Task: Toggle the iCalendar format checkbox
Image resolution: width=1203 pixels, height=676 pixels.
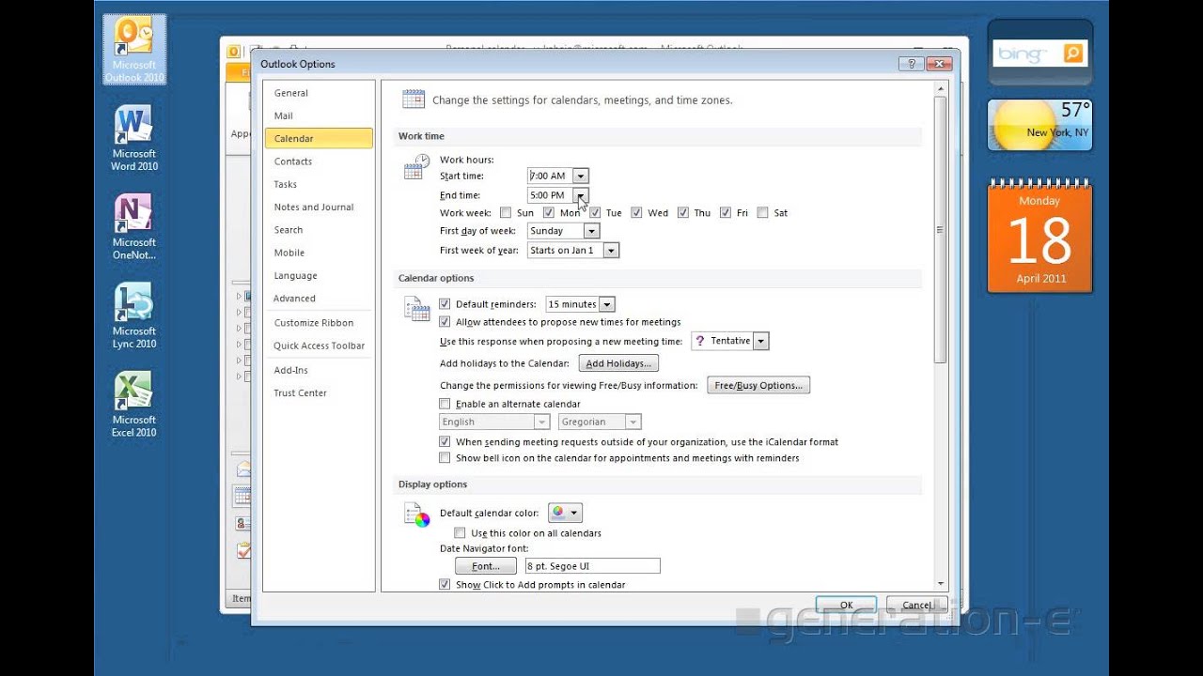Action: click(x=445, y=441)
